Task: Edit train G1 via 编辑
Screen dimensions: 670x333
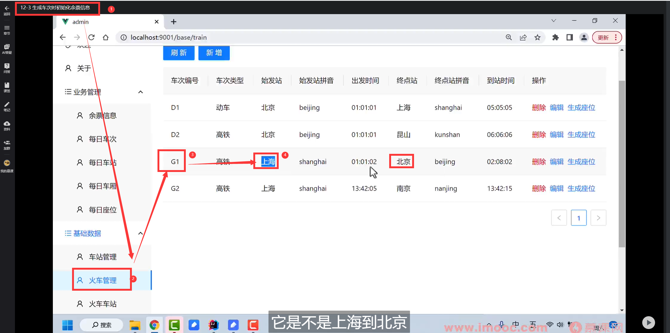Action: (557, 162)
